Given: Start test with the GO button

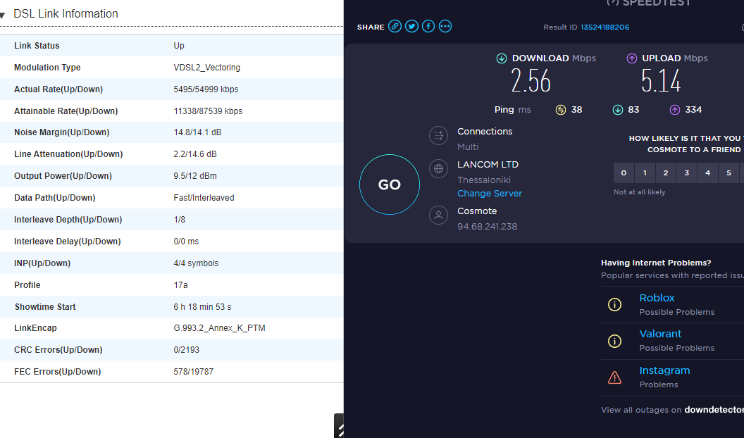Looking at the screenshot, I should click(x=390, y=184).
